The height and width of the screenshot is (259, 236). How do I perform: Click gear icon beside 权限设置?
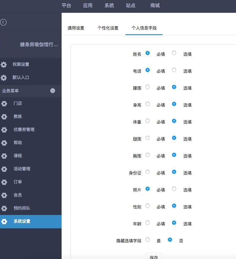[x=4, y=65]
